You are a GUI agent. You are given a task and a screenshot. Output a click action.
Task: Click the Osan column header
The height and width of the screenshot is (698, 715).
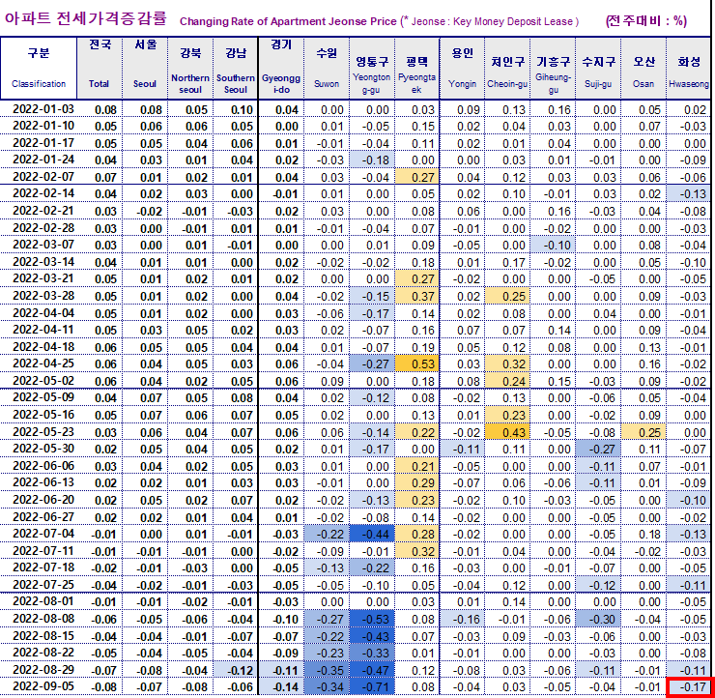pos(643,68)
